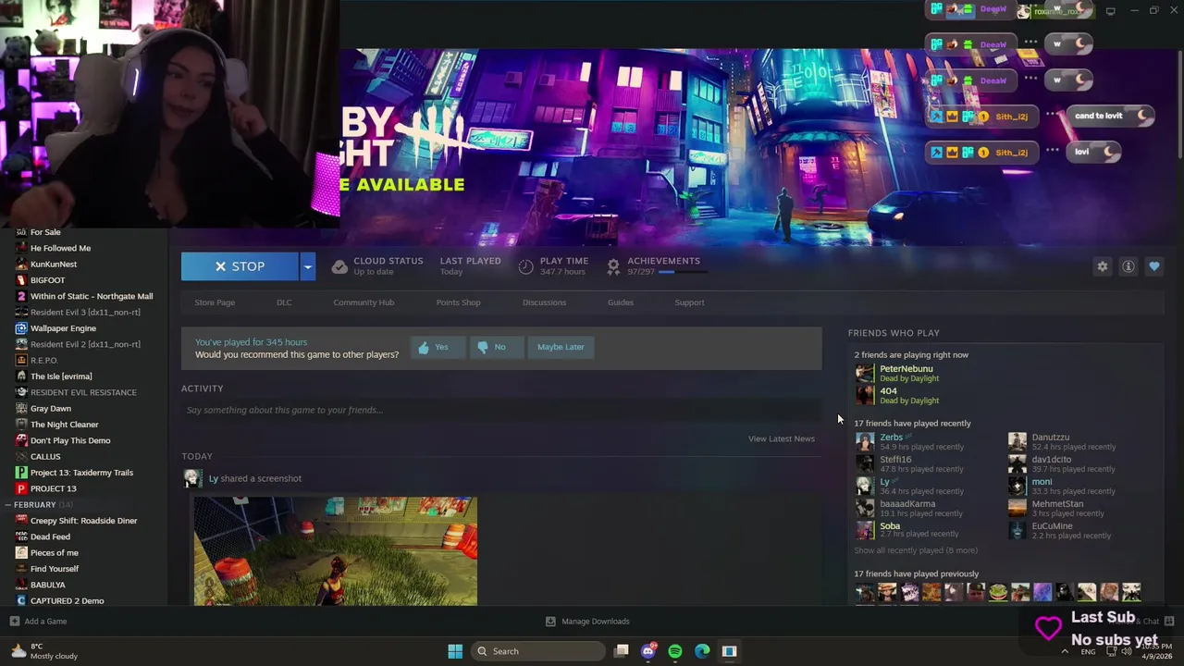This screenshot has height=666, width=1184.
Task: Click the Windows taskbar Search box
Action: (537, 651)
